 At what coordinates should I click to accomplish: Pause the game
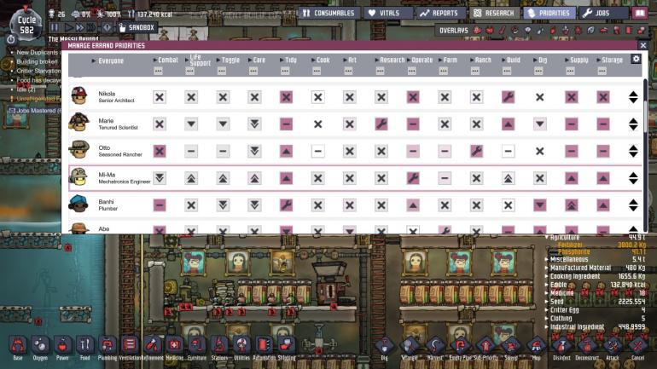tap(55, 27)
